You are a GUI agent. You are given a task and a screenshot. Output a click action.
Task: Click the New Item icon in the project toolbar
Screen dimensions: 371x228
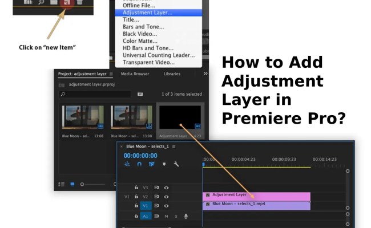click(67, 2)
